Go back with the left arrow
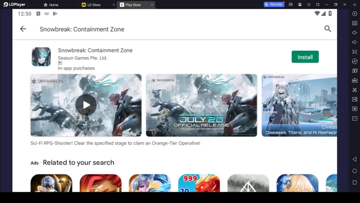This screenshot has height=203, width=360. click(23, 29)
